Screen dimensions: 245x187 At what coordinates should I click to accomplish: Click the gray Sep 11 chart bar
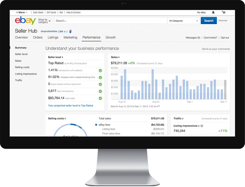[x=225, y=90]
